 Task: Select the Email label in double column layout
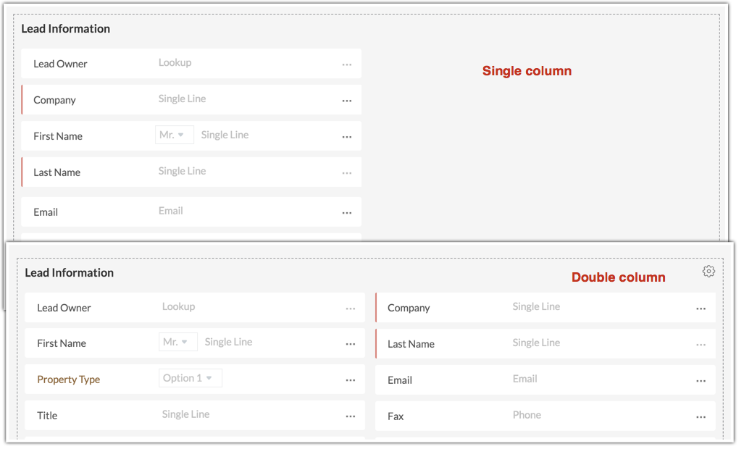399,380
